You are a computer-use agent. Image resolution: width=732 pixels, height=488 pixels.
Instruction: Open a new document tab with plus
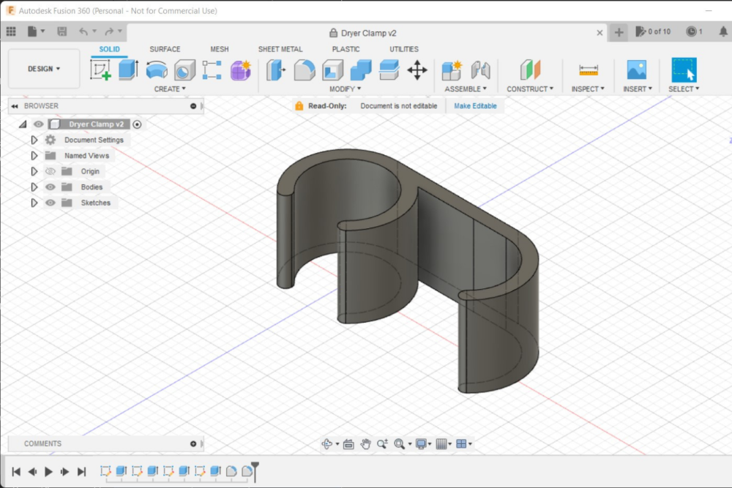(619, 32)
